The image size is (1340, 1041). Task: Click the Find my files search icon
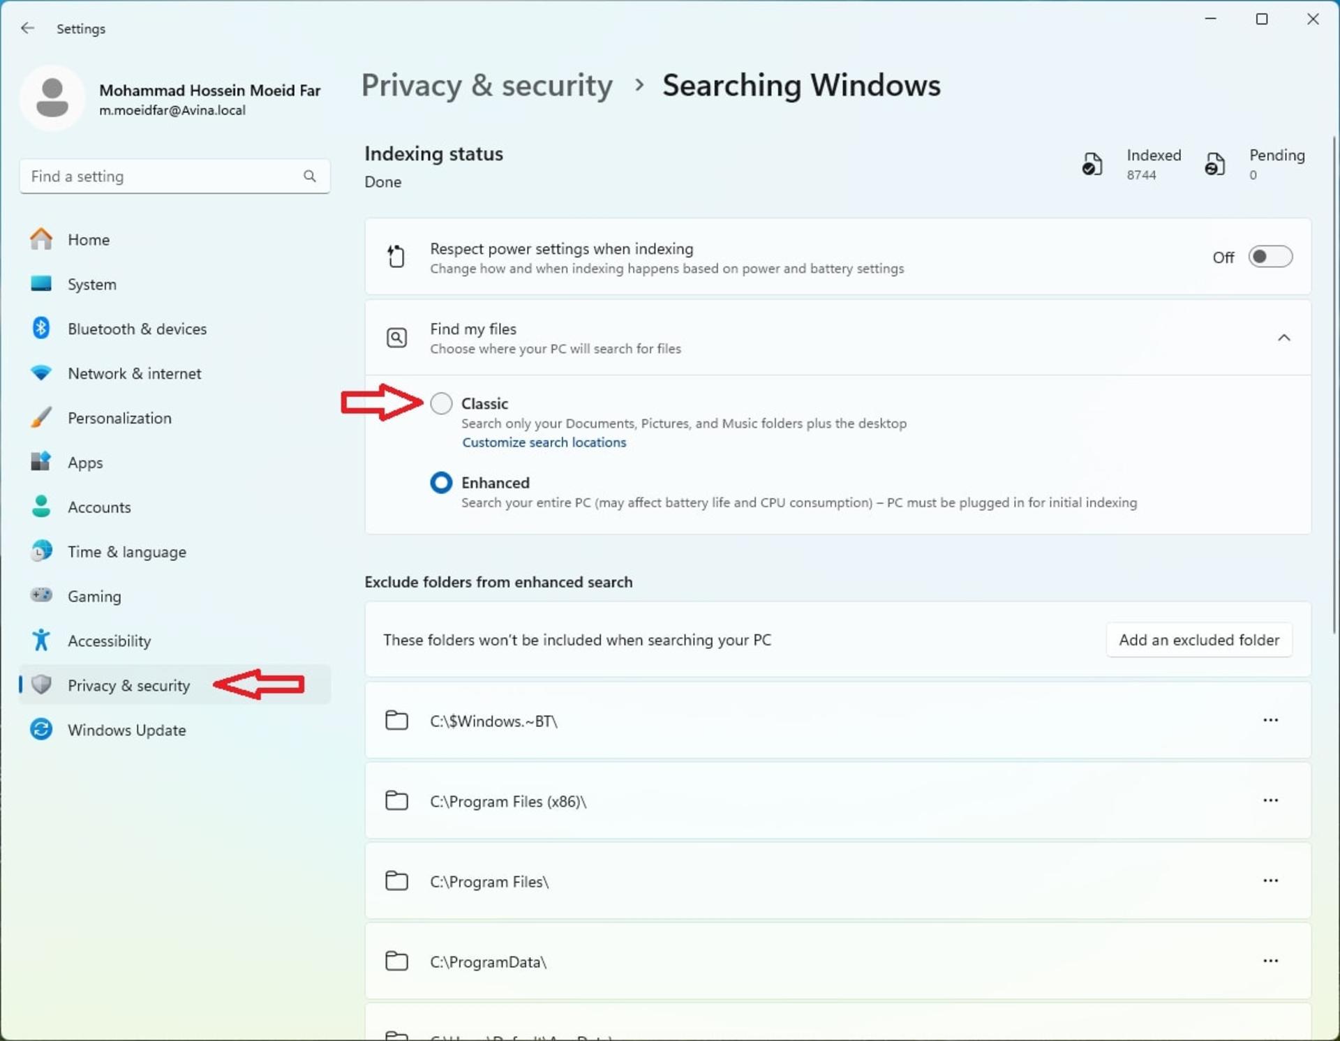tap(396, 338)
